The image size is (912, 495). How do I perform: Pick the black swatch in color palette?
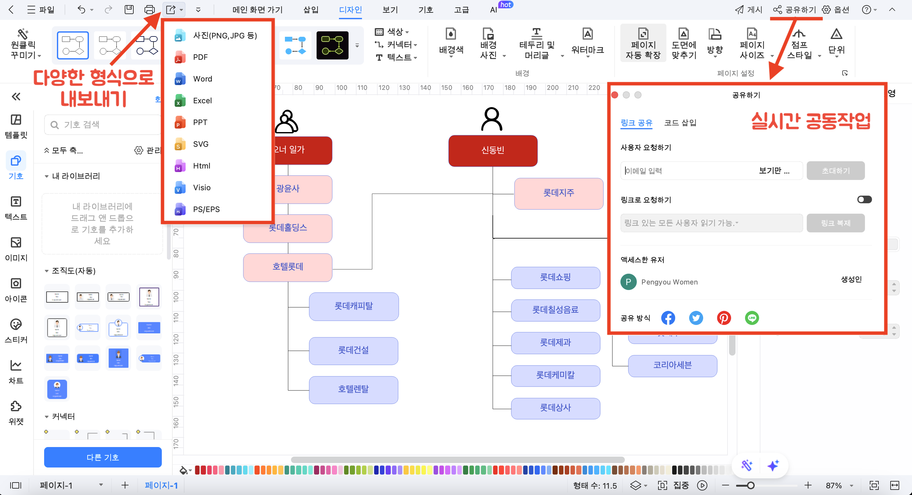(x=674, y=470)
